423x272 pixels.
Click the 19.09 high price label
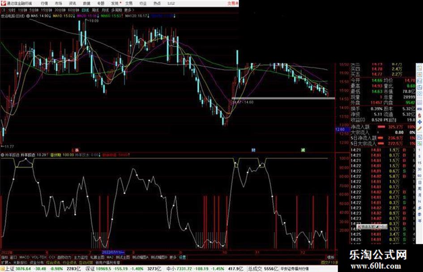pyautogui.click(x=94, y=21)
